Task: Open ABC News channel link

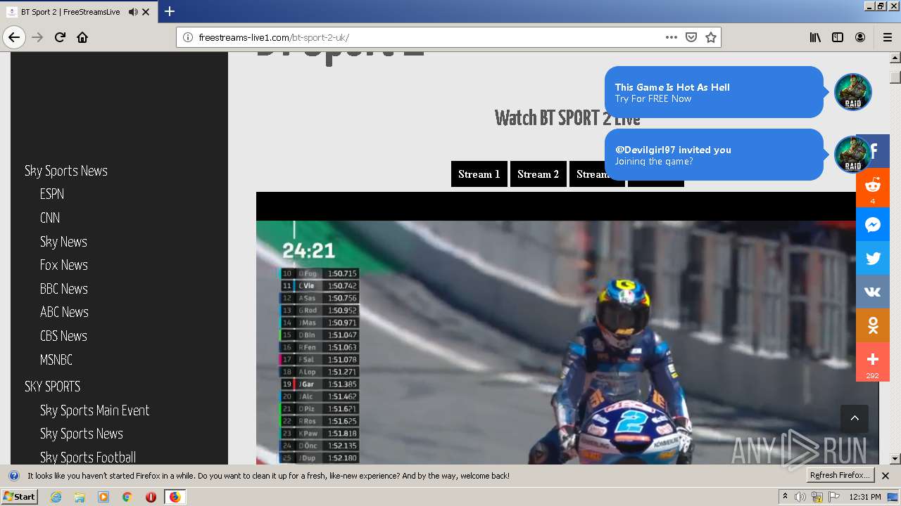Action: [x=64, y=312]
